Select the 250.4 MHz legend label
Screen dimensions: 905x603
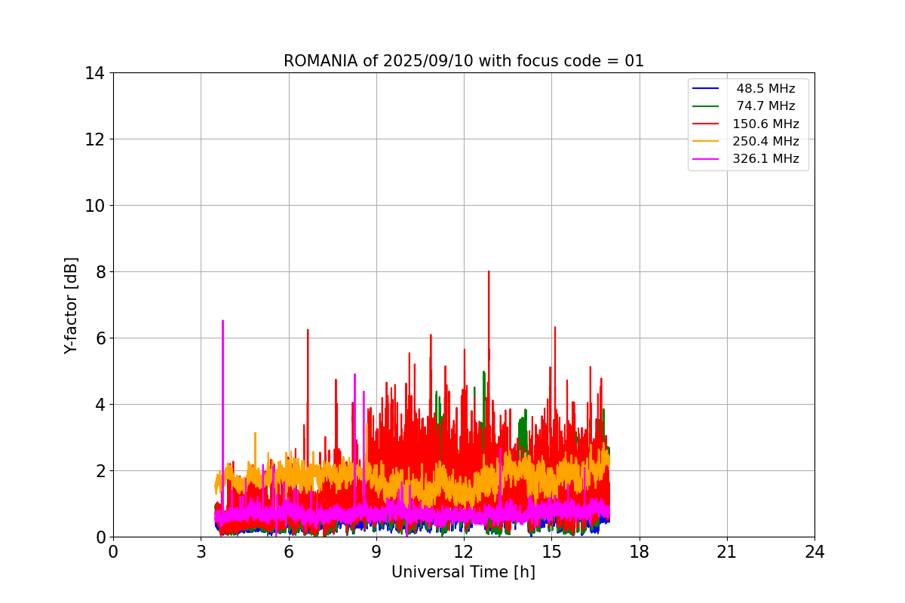pyautogui.click(x=765, y=141)
